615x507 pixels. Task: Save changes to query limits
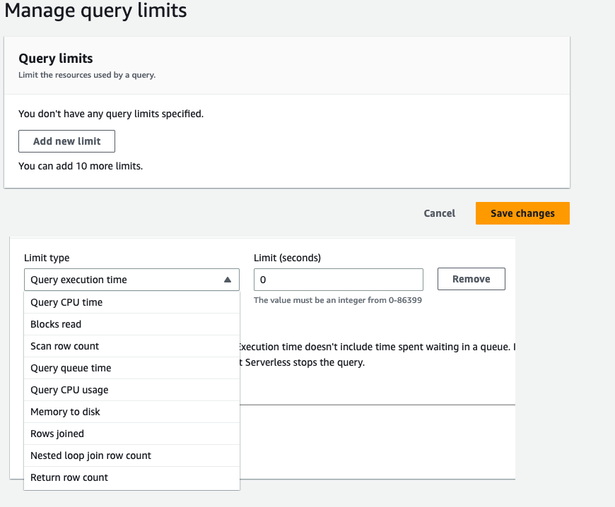(522, 213)
